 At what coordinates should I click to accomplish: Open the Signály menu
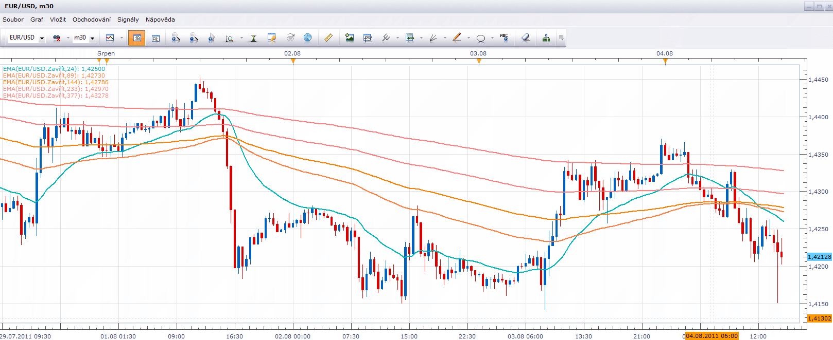click(x=128, y=20)
